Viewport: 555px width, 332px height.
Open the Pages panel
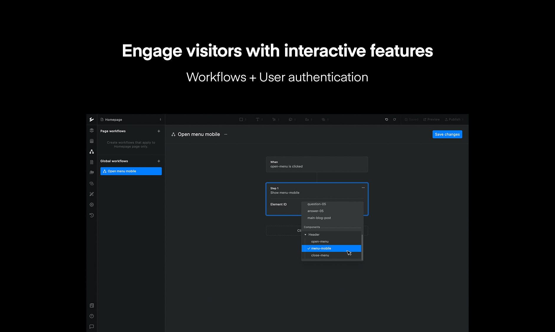91,162
